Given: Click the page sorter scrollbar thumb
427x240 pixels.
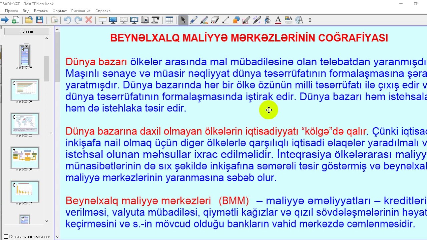Looking at the screenshot, I should [47, 69].
